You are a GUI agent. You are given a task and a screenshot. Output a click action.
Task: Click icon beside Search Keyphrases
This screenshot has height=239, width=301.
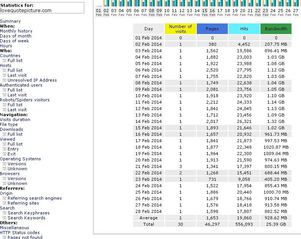4,213
